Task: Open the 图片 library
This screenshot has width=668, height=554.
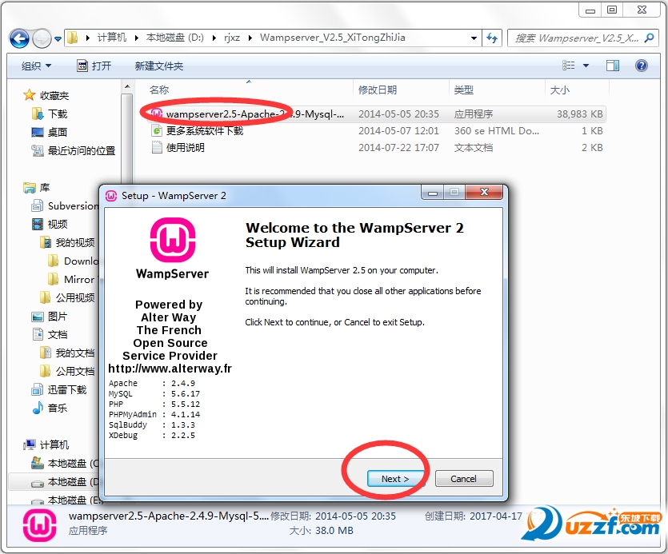Action: [58, 316]
